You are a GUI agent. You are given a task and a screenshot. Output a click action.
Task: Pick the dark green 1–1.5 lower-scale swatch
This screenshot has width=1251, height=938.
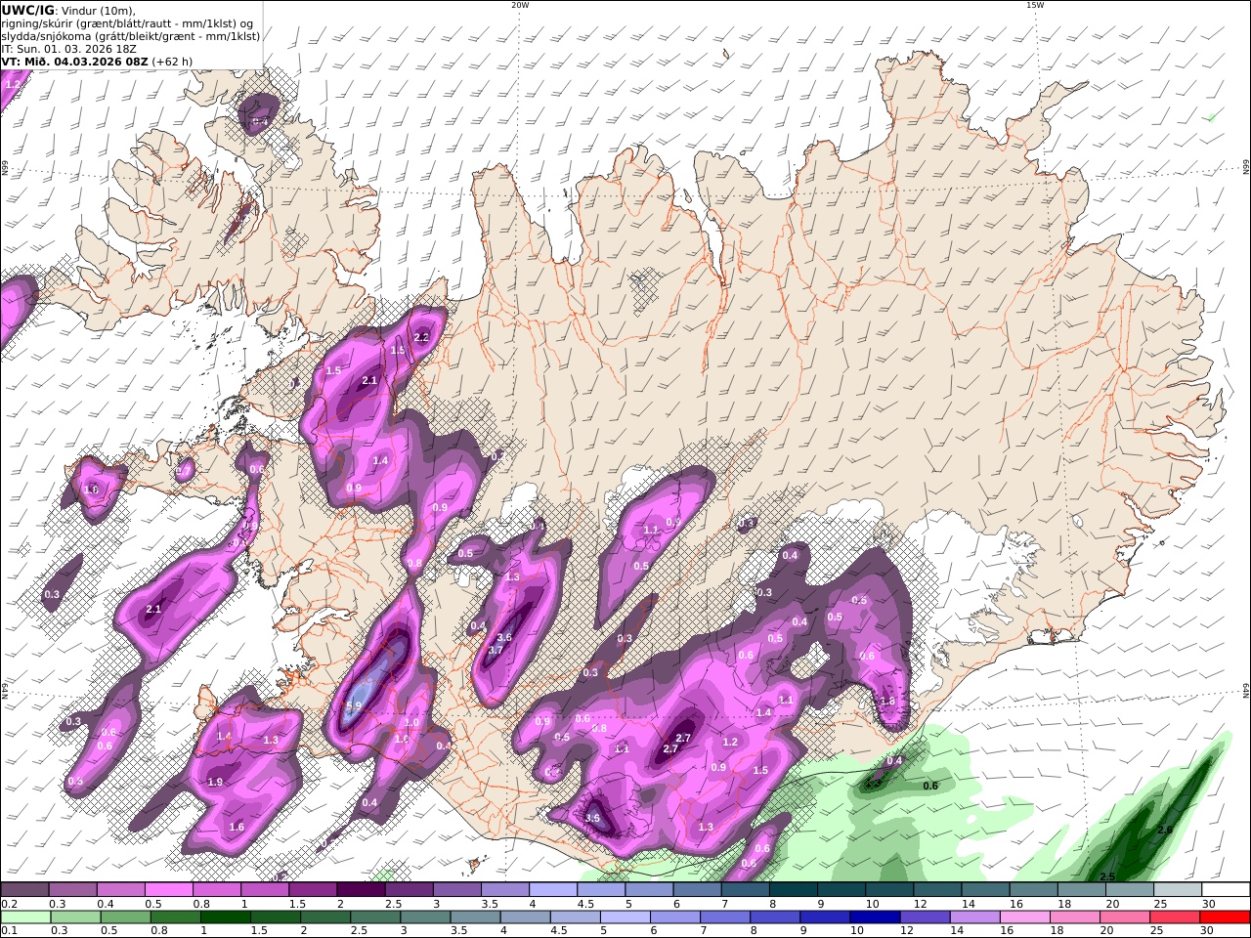pos(226,917)
